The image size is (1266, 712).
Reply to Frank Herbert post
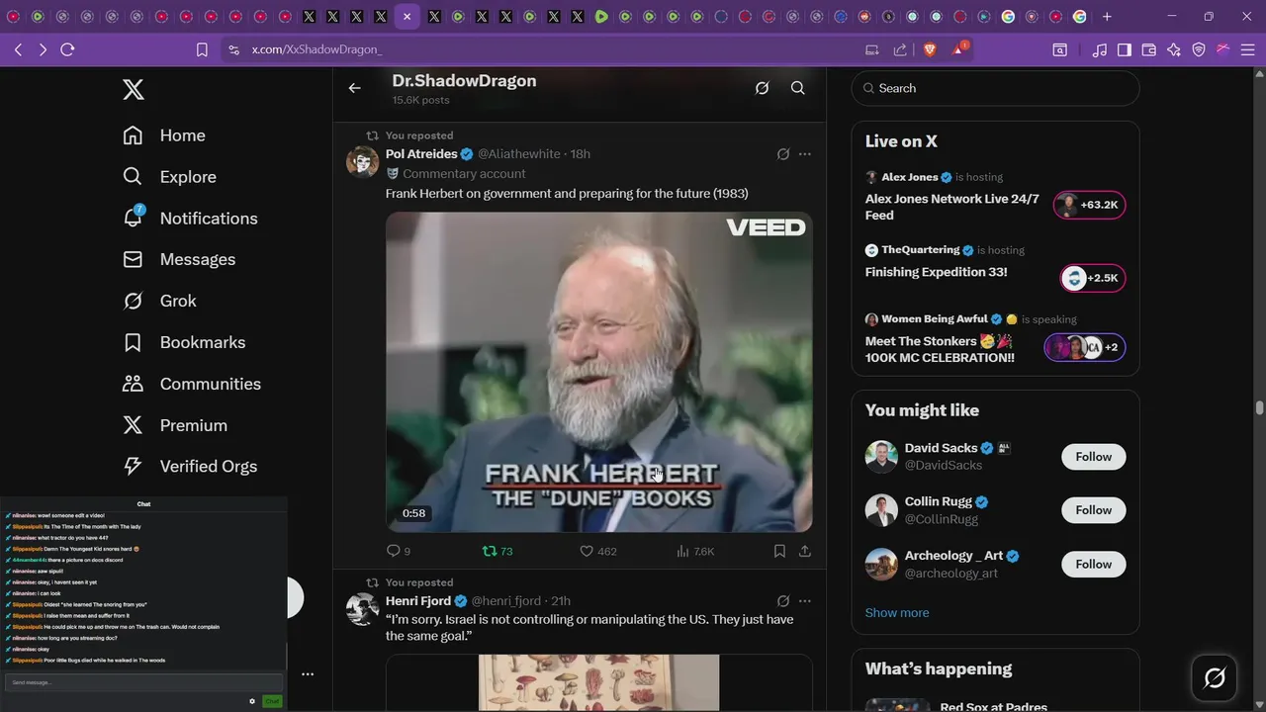(398, 551)
